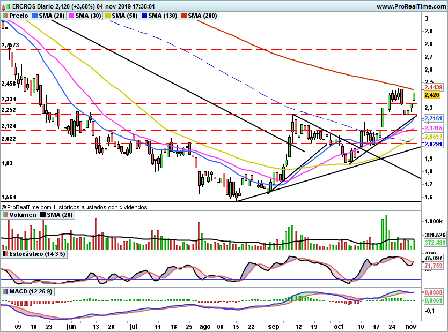Click the Volumen indicator bars icon

pyautogui.click(x=5, y=215)
